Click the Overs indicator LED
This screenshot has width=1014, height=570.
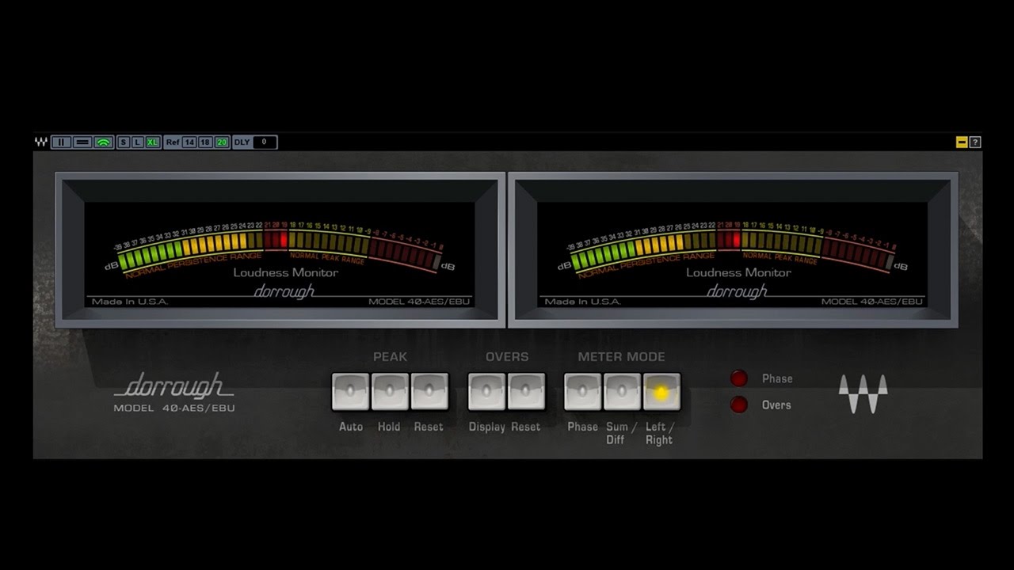point(739,405)
